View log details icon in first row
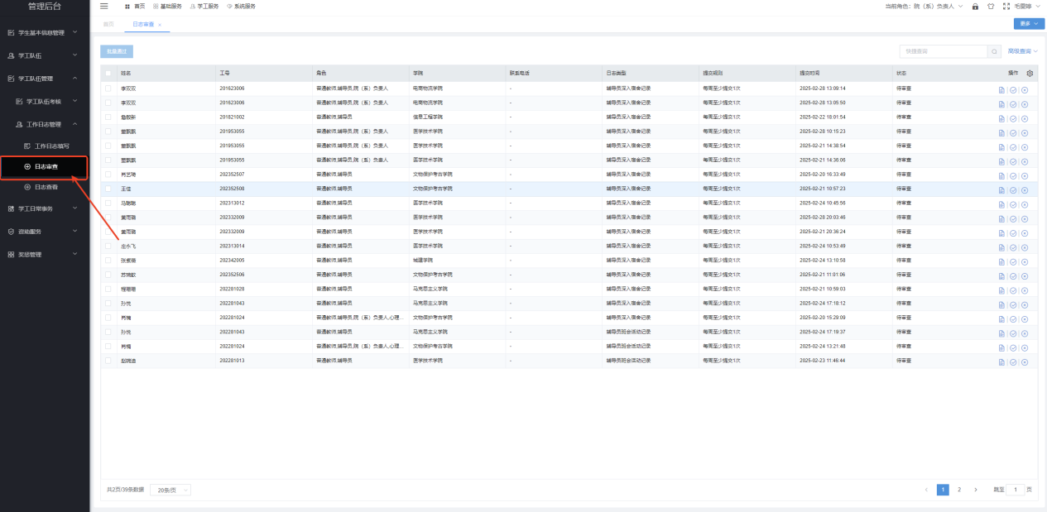This screenshot has width=1047, height=512. pyautogui.click(x=1001, y=89)
